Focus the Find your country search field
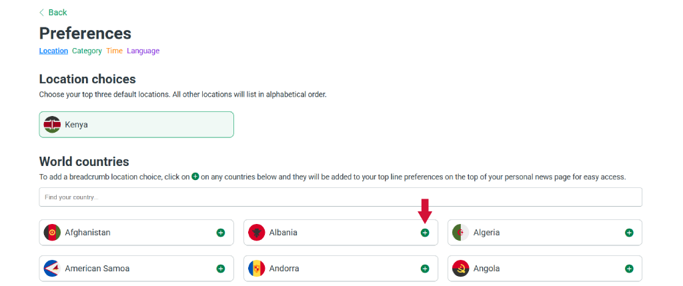 coord(340,197)
